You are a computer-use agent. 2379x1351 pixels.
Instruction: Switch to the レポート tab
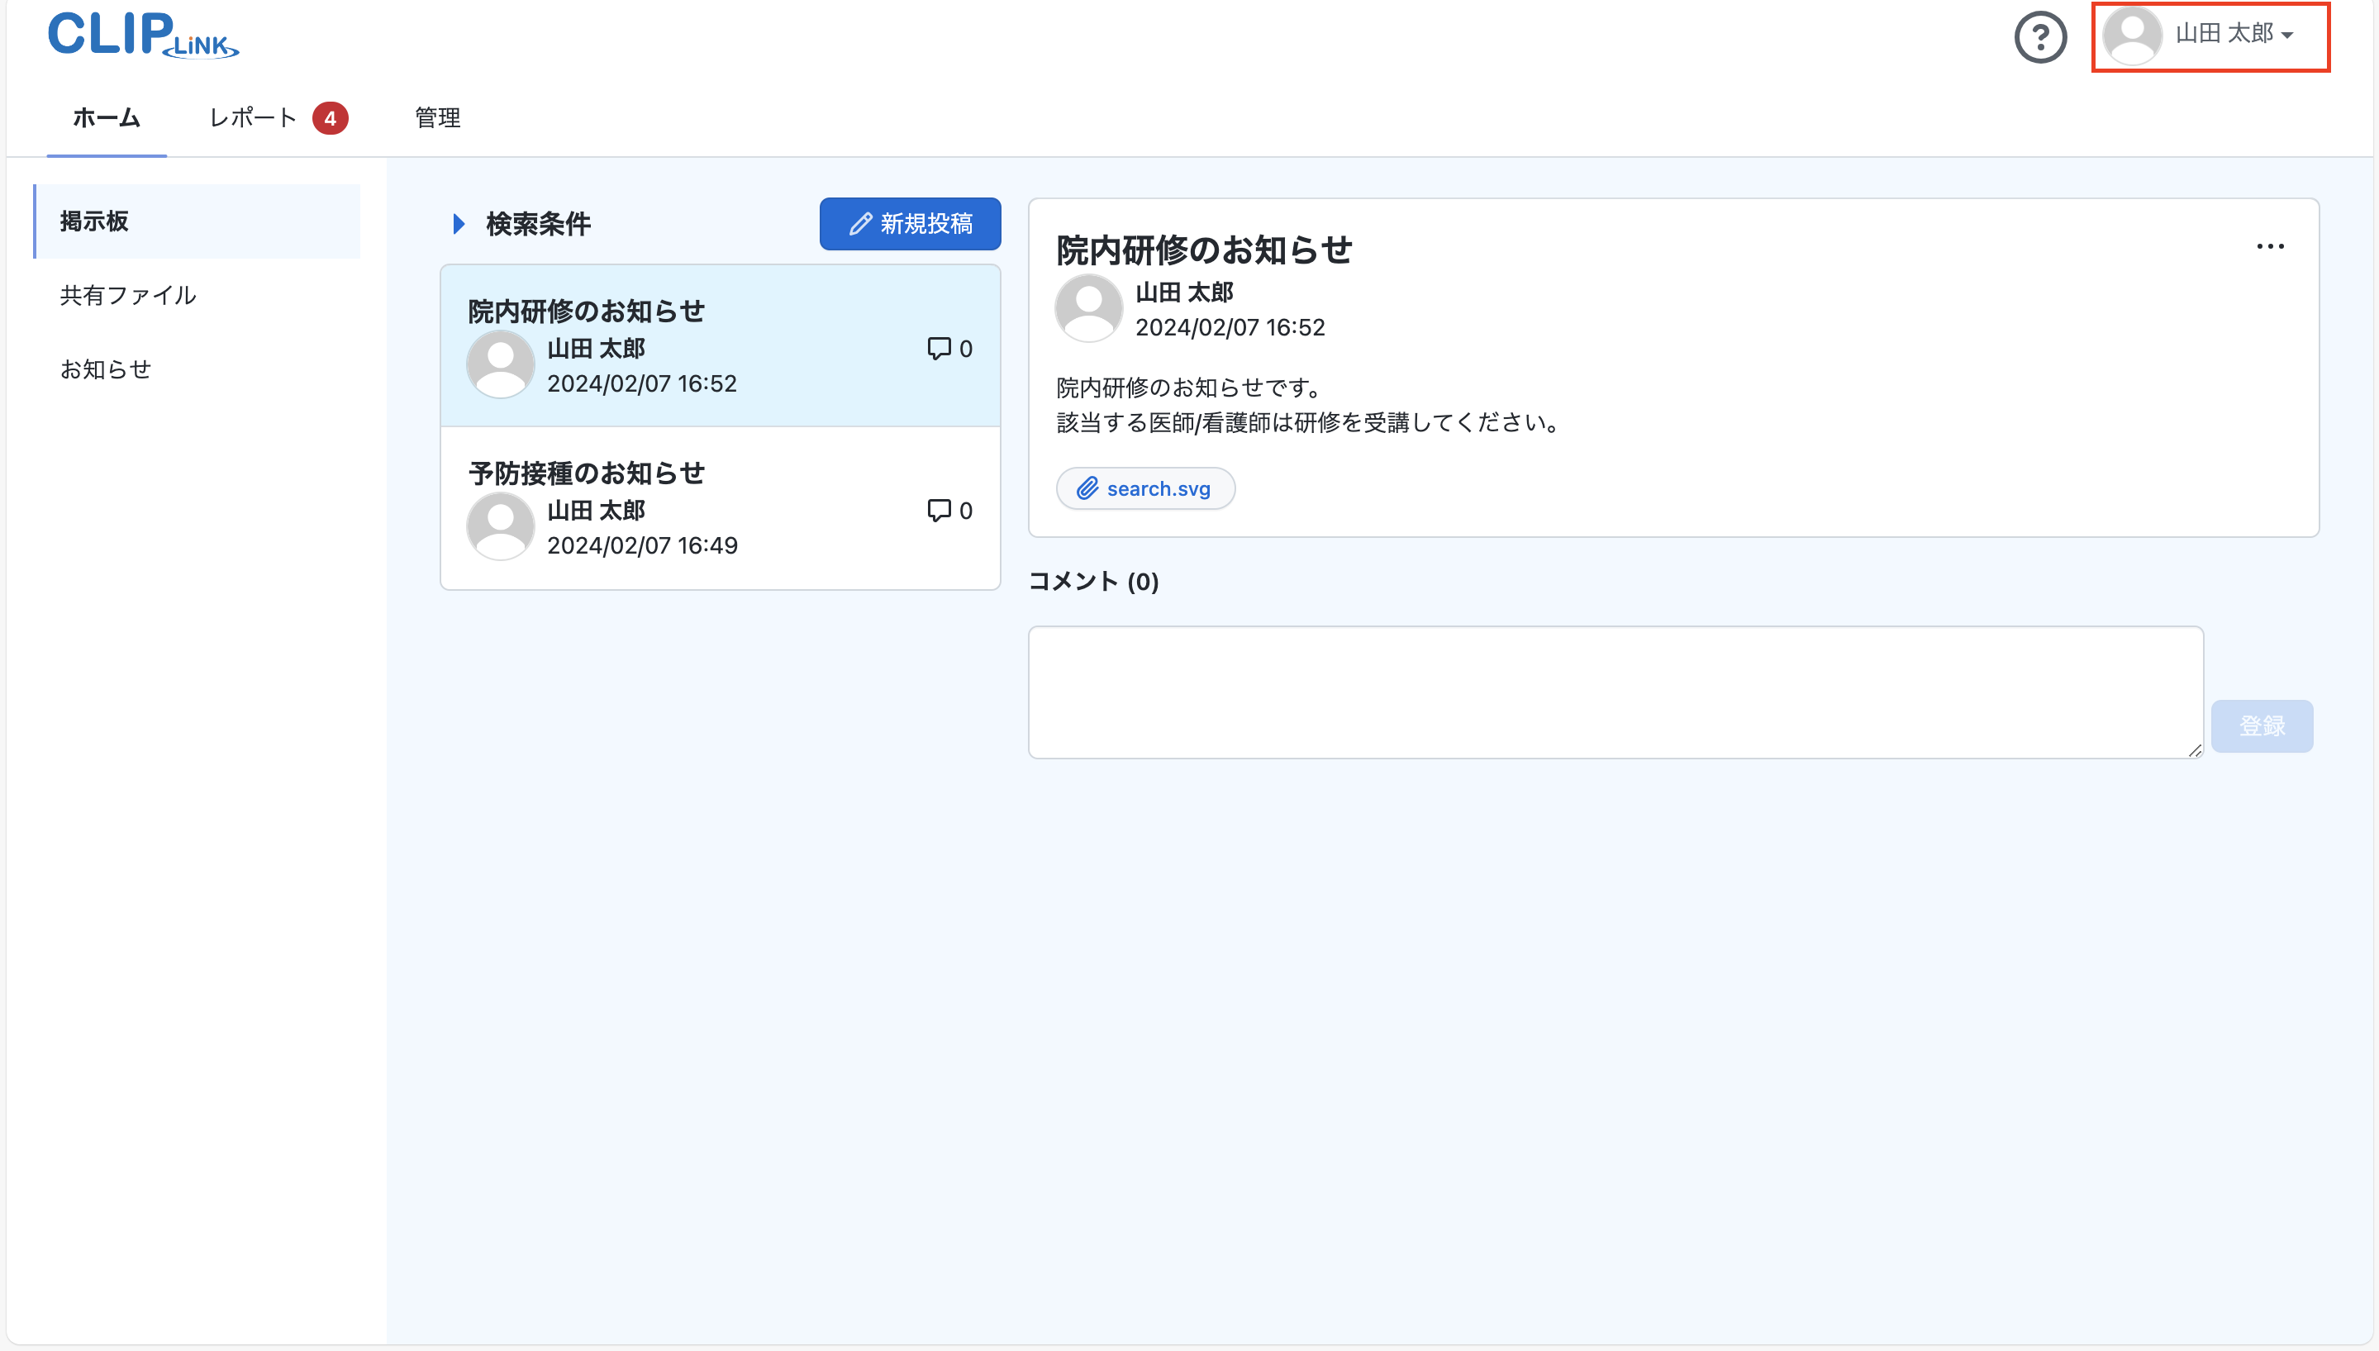coord(251,118)
